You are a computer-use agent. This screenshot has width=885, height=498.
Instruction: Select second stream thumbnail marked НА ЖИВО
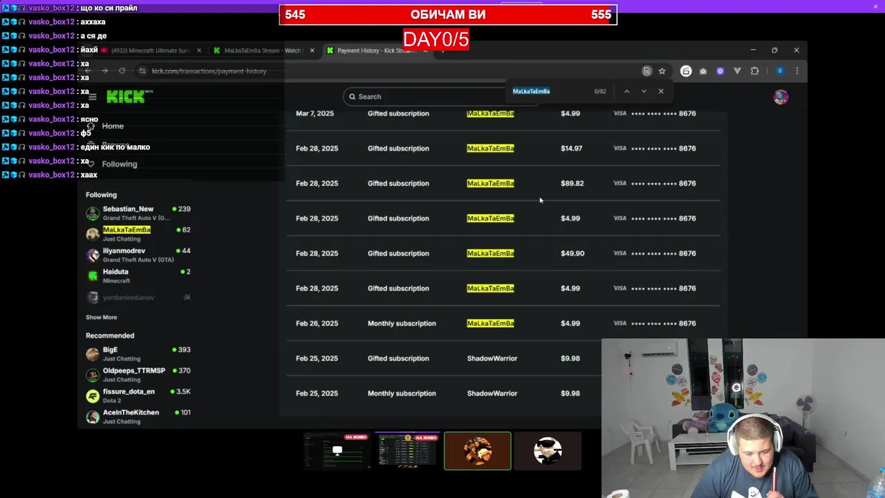tap(407, 451)
